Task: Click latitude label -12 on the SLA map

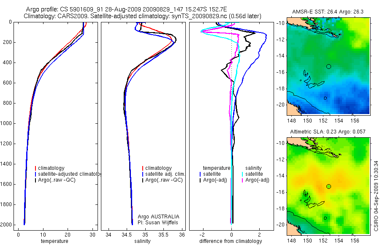Action: point(281,160)
